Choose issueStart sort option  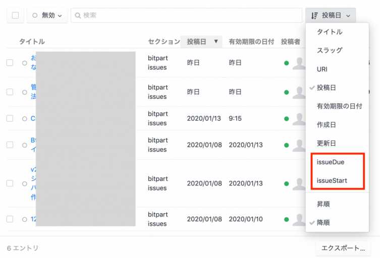coord(332,180)
